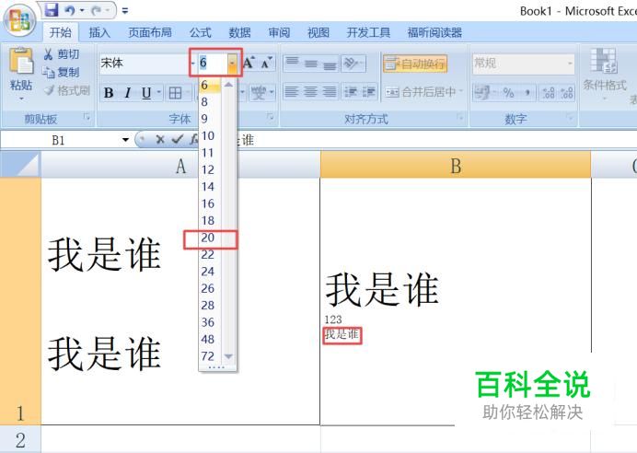
Task: Launch the 剪贴板 group dialog launcher
Action: coord(87,118)
